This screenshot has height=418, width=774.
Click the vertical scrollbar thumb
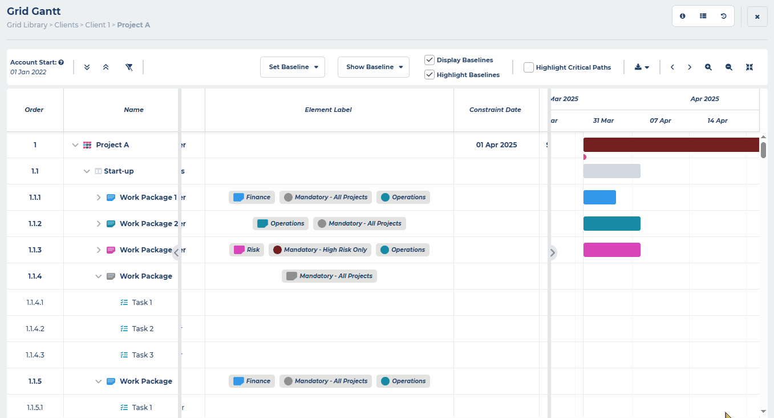coord(763,150)
